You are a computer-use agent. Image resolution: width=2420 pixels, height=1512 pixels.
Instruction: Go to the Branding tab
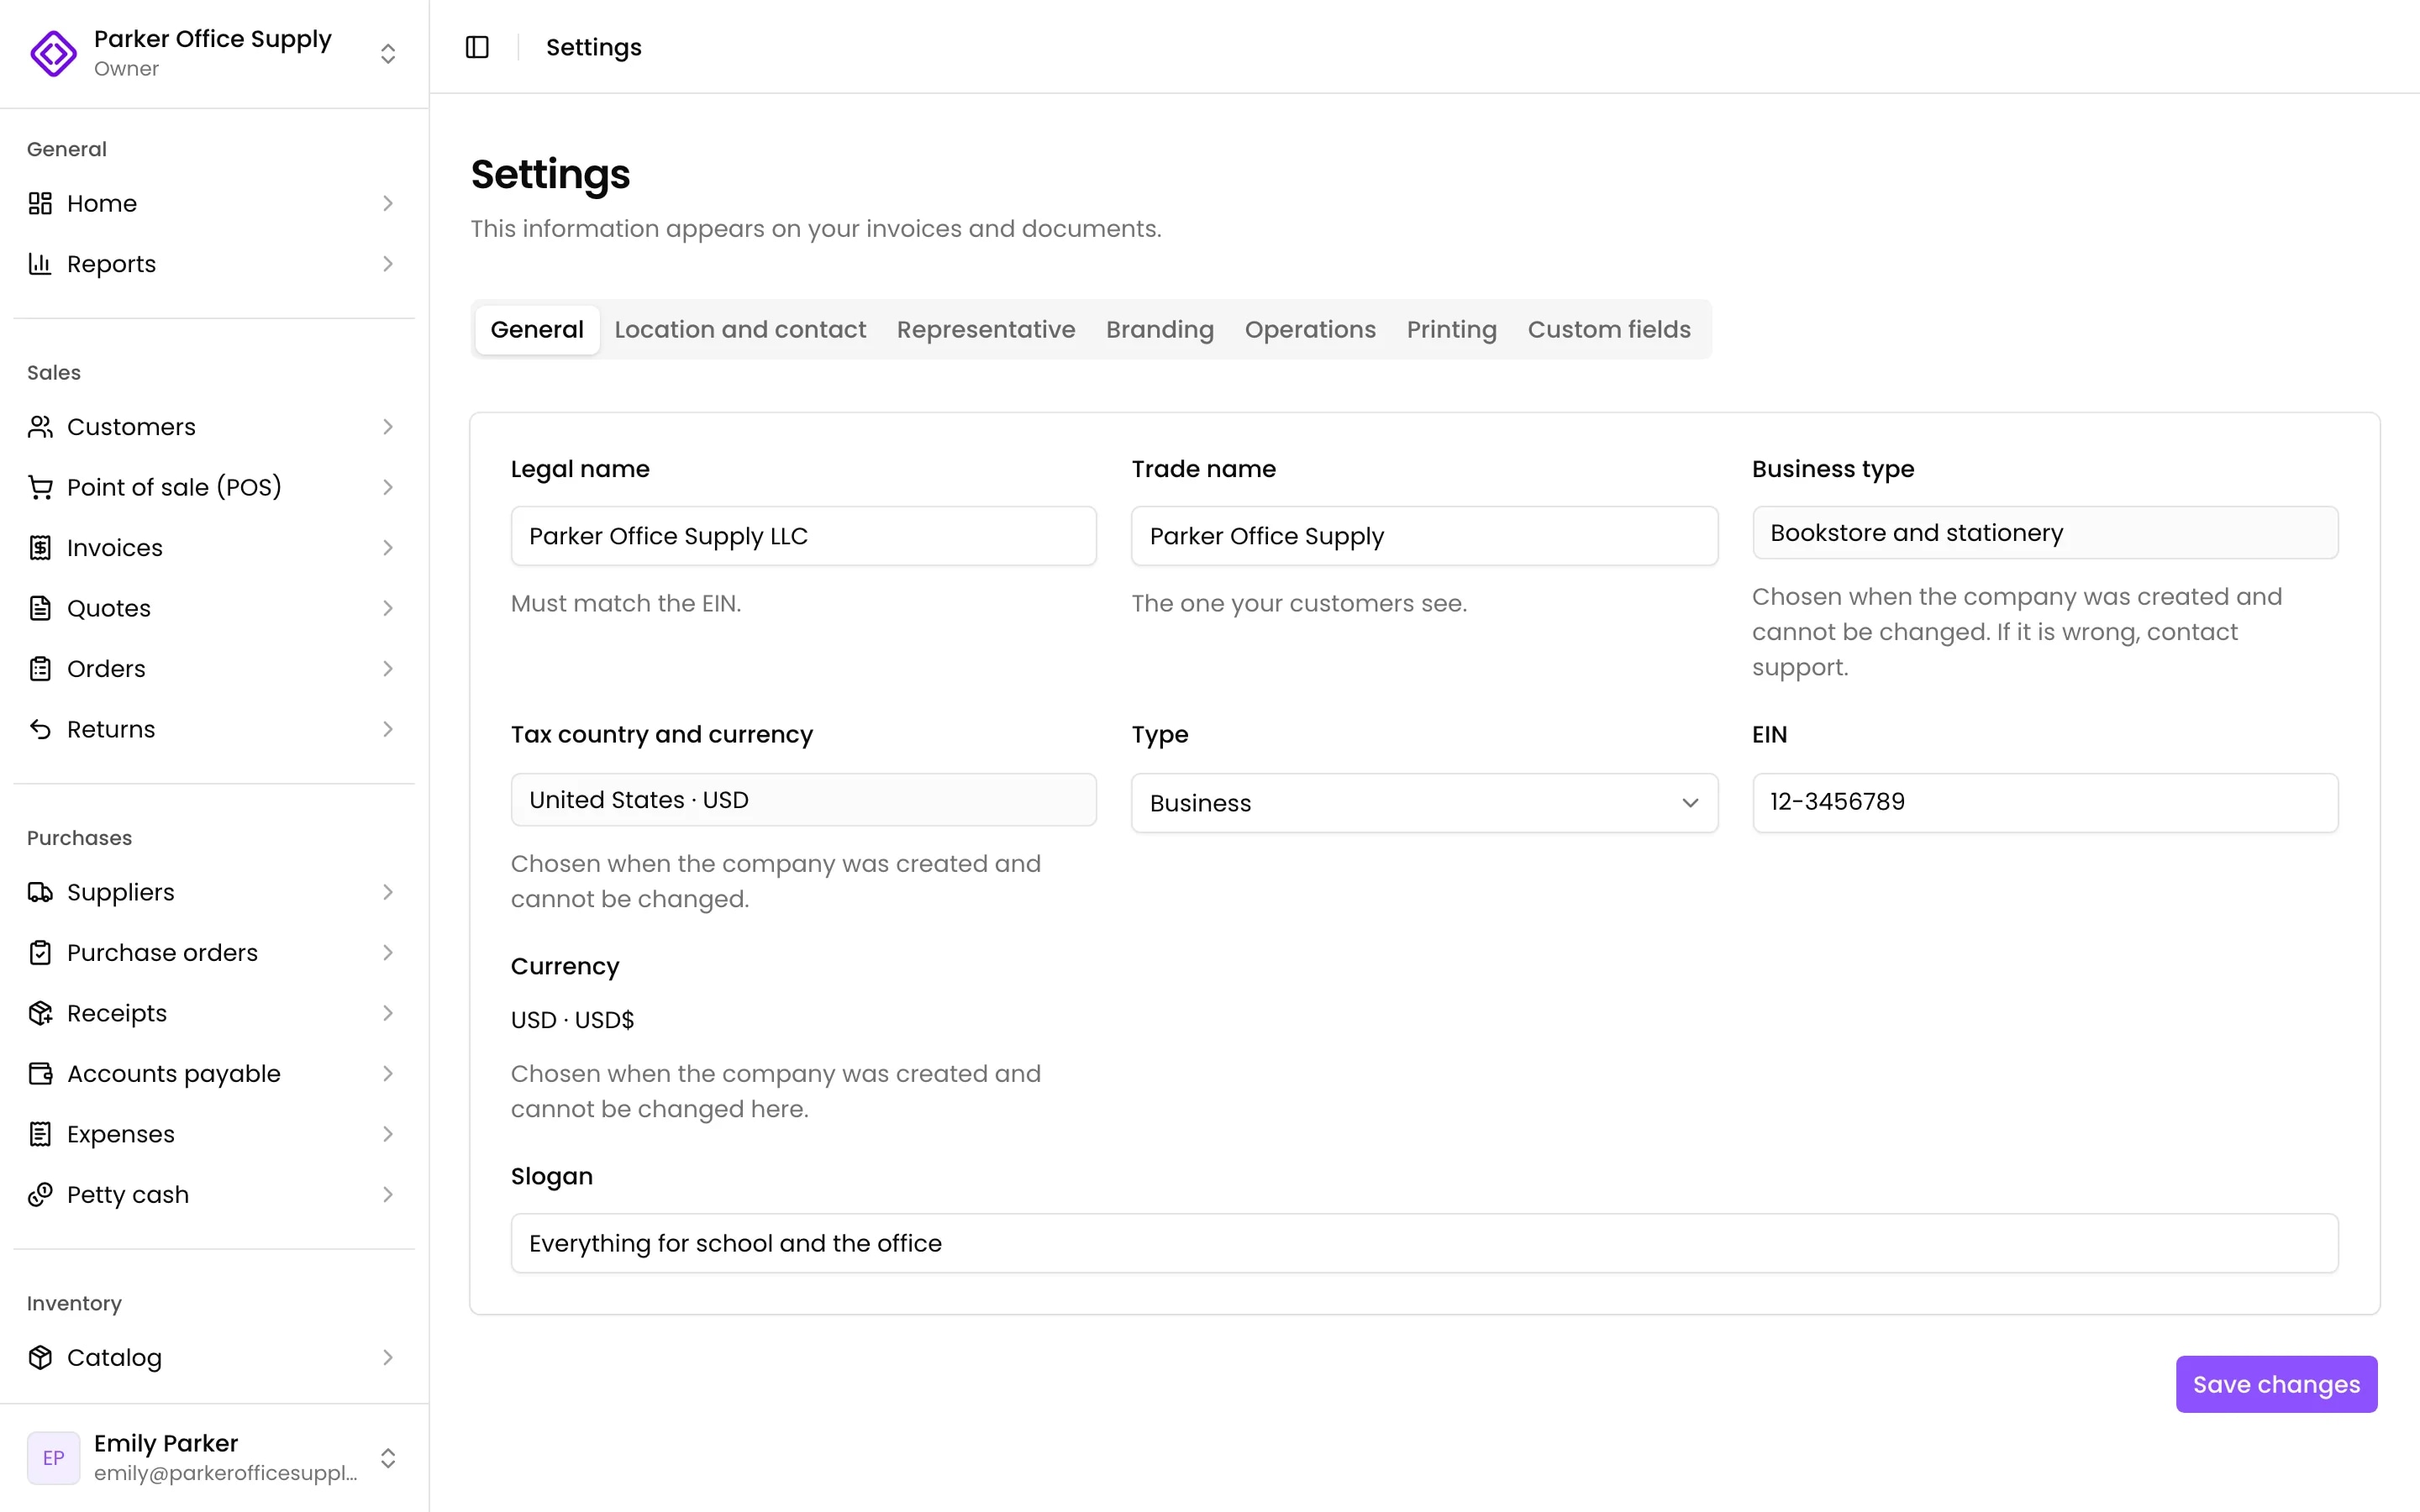pyautogui.click(x=1160, y=329)
